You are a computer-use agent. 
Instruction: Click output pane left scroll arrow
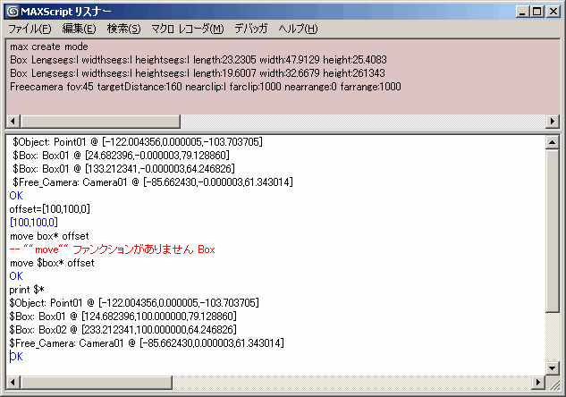(x=13, y=382)
